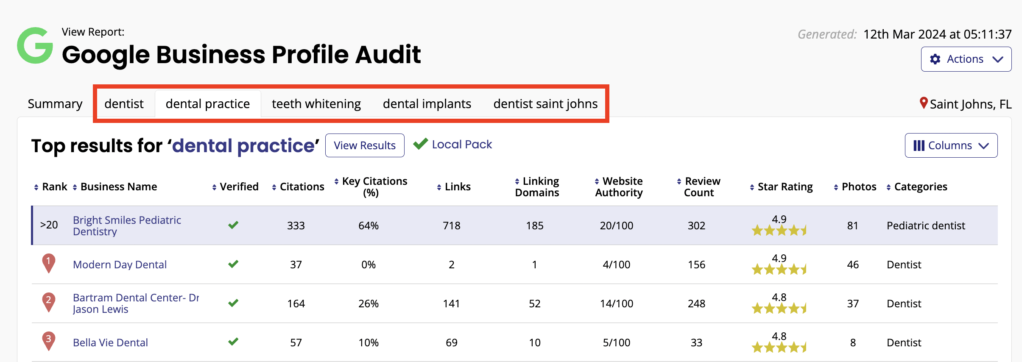1022x362 pixels.
Task: Click verified checkmark for Modern Day Dental
Action: click(x=233, y=264)
